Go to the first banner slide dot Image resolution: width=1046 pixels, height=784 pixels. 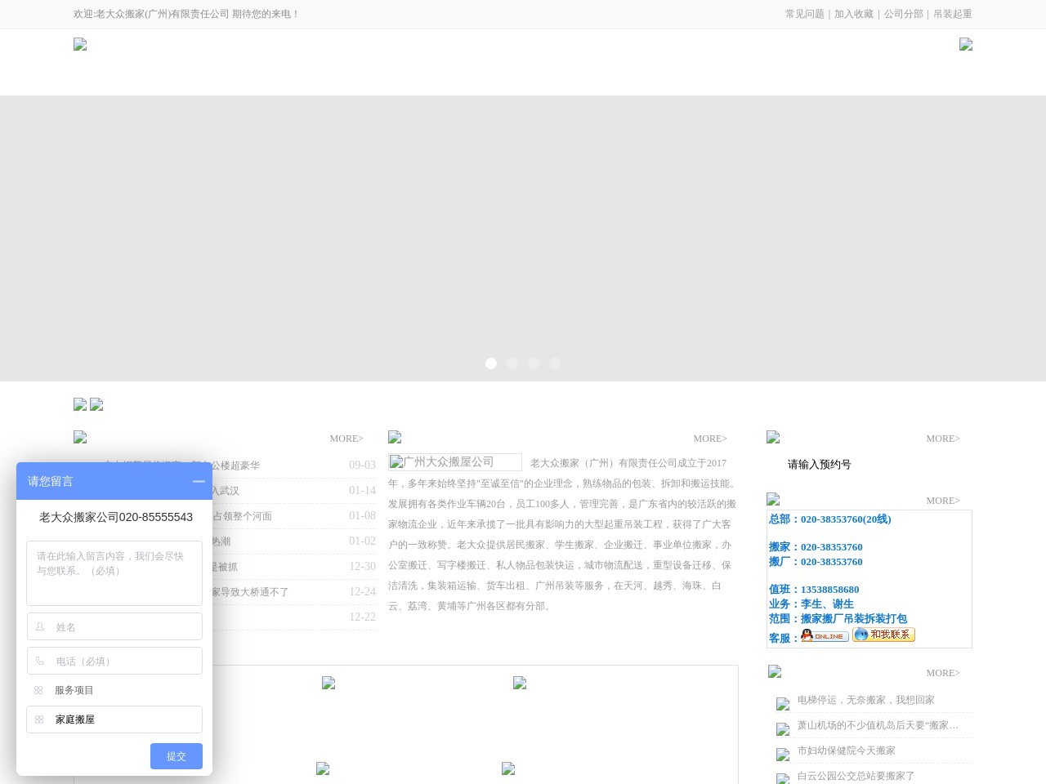point(491,363)
